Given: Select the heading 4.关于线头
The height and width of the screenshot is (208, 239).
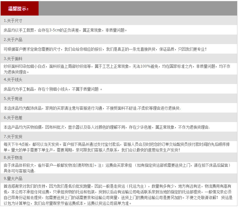Looking at the screenshot, I should coord(13,80).
